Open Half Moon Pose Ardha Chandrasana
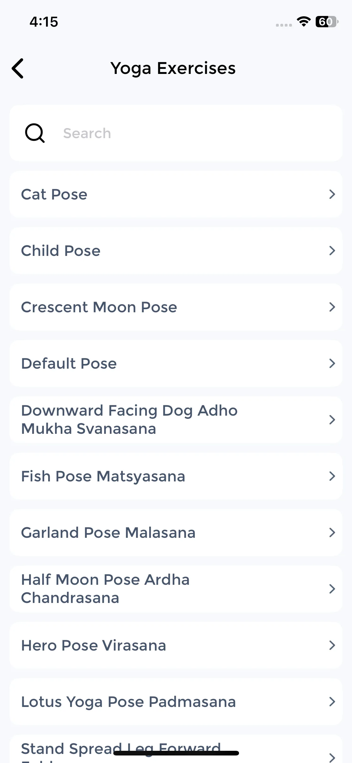The width and height of the screenshot is (352, 763). tap(105, 589)
